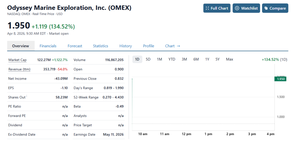View the Profile tab

click(148, 46)
